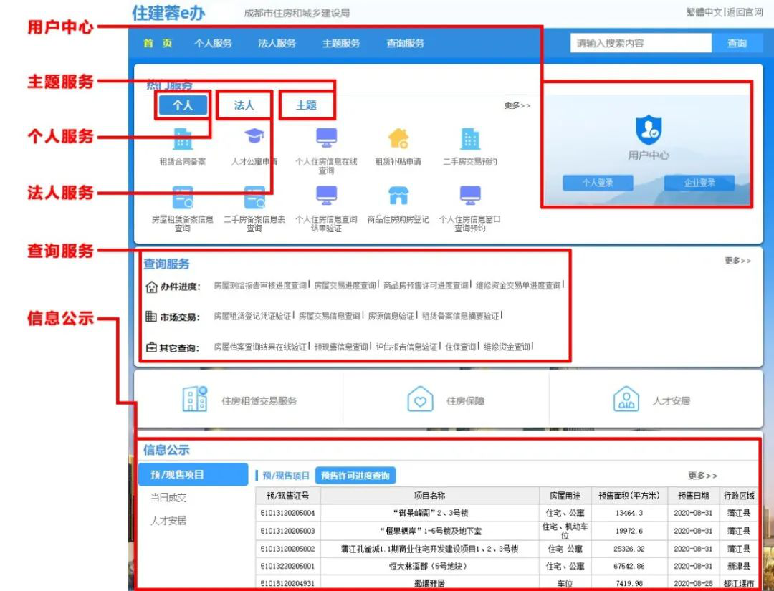Switch to the 法人 hot services tab

click(244, 105)
